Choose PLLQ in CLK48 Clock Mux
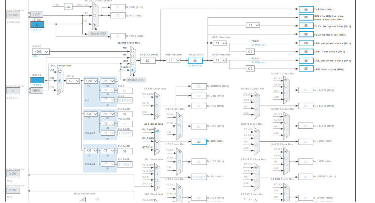This screenshot has width=375, height=203. pyautogui.click(x=157, y=106)
